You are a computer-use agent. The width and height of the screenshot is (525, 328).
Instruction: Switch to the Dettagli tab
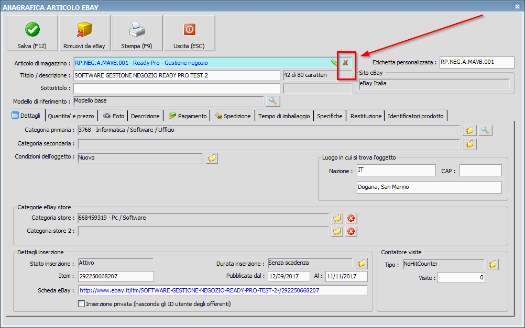point(26,116)
